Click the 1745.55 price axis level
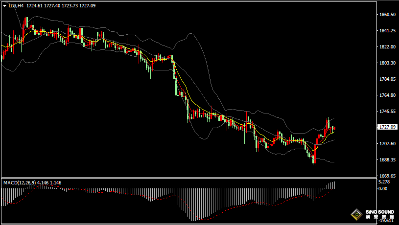This screenshot has height=225, width=399. pyautogui.click(x=387, y=112)
